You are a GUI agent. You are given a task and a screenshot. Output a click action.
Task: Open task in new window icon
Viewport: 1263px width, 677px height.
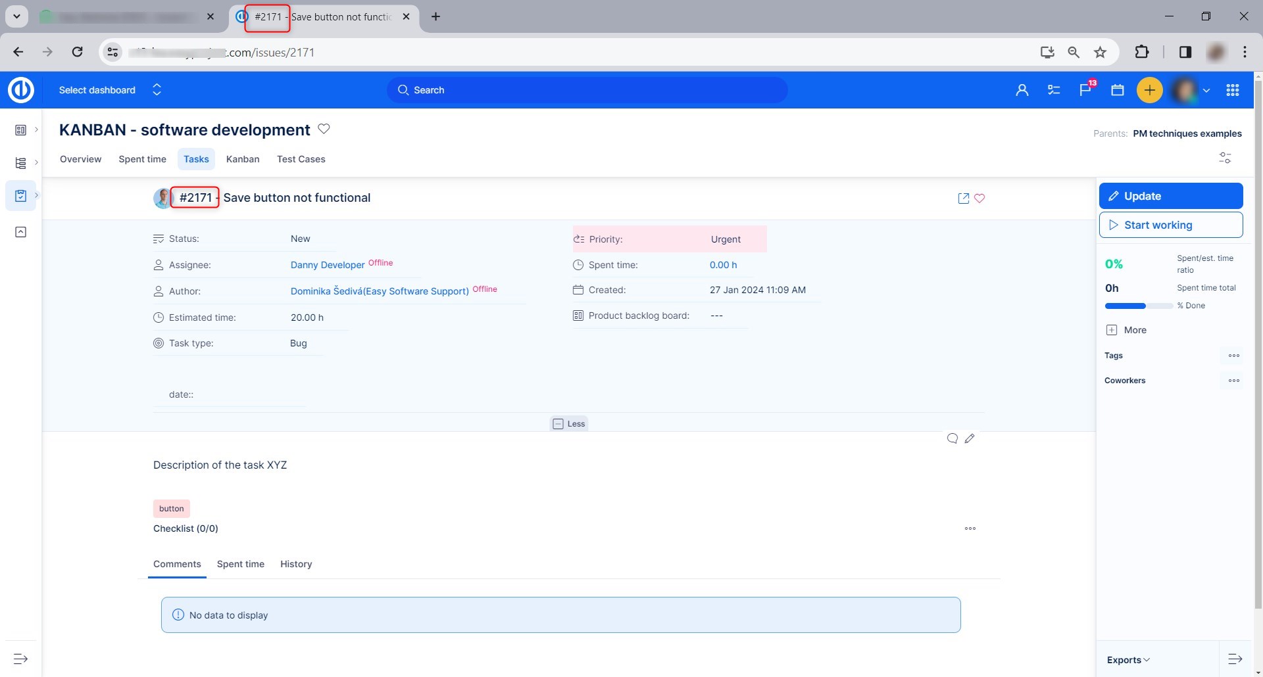click(963, 198)
